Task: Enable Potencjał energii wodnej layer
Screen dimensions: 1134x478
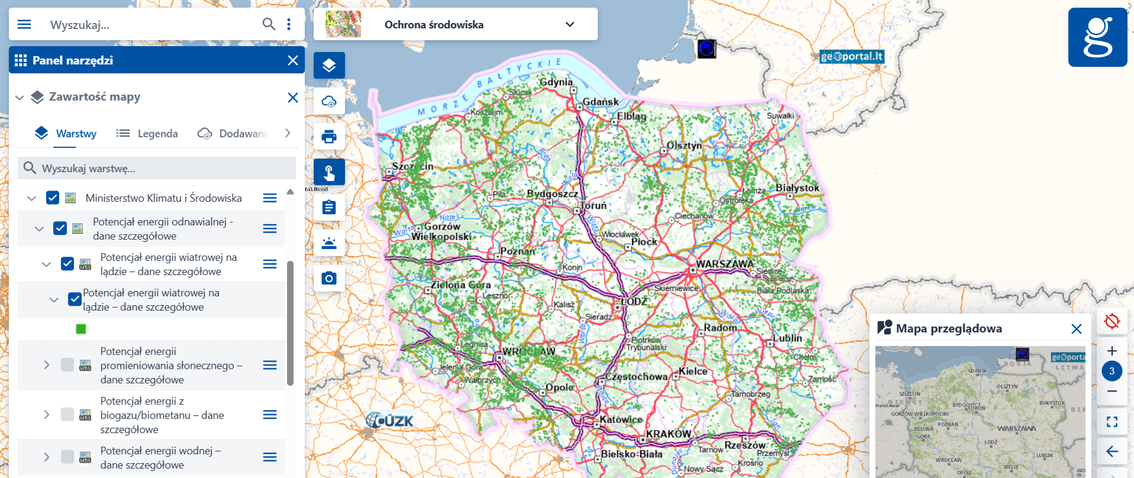Action: tap(67, 457)
